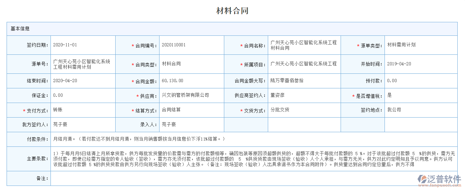Select the 签约日期 field showing 2020-11-01
The width and height of the screenshot is (465, 191).
(65, 45)
